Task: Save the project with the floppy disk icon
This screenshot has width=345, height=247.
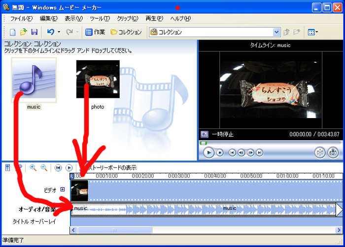Action: 34,32
